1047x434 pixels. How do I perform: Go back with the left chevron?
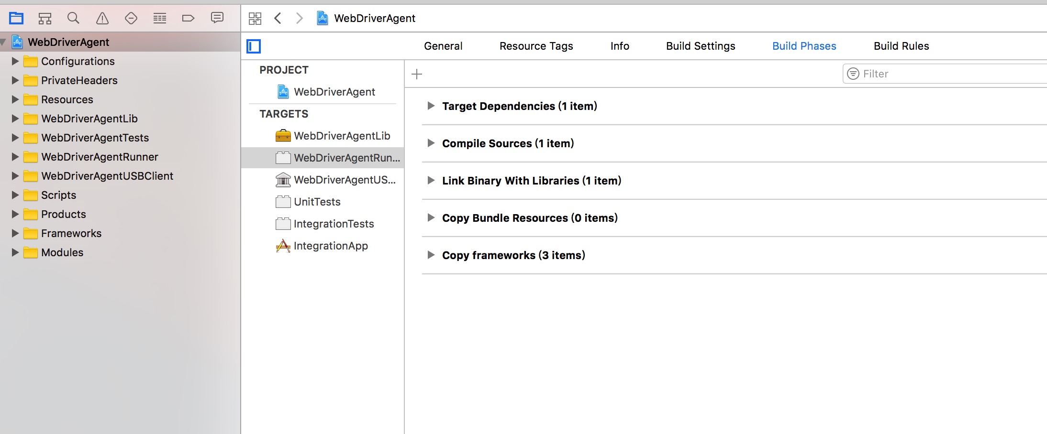pos(278,18)
